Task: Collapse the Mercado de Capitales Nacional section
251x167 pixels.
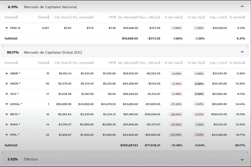Action: click(242, 7)
